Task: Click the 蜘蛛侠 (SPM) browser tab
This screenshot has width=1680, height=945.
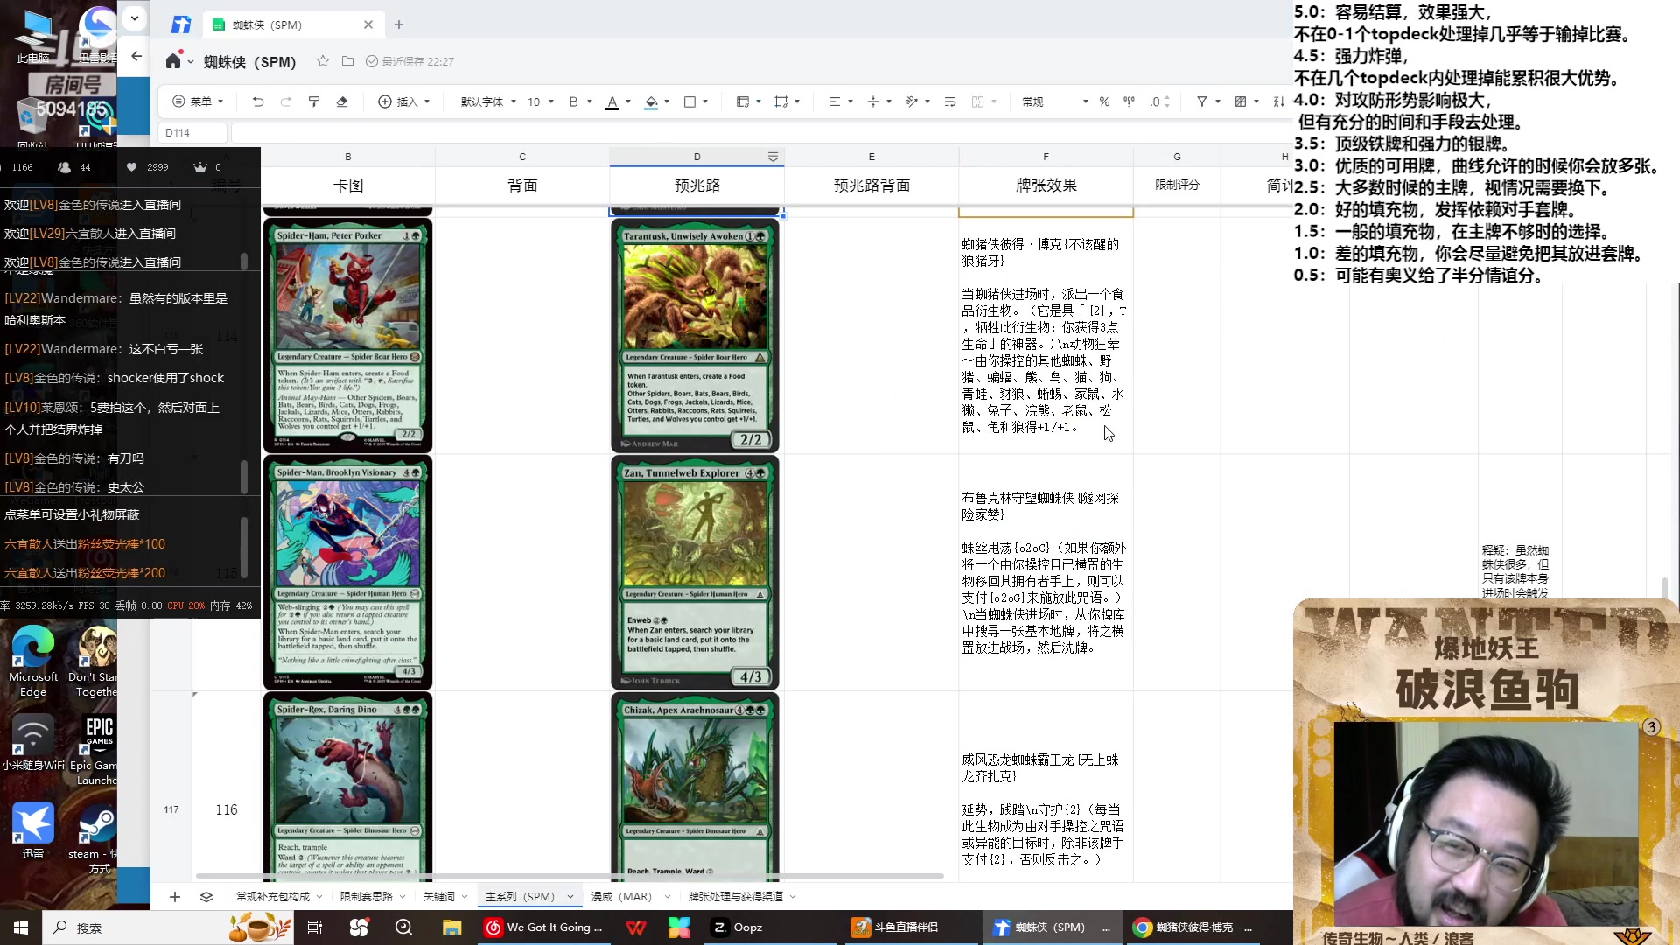Action: point(292,24)
